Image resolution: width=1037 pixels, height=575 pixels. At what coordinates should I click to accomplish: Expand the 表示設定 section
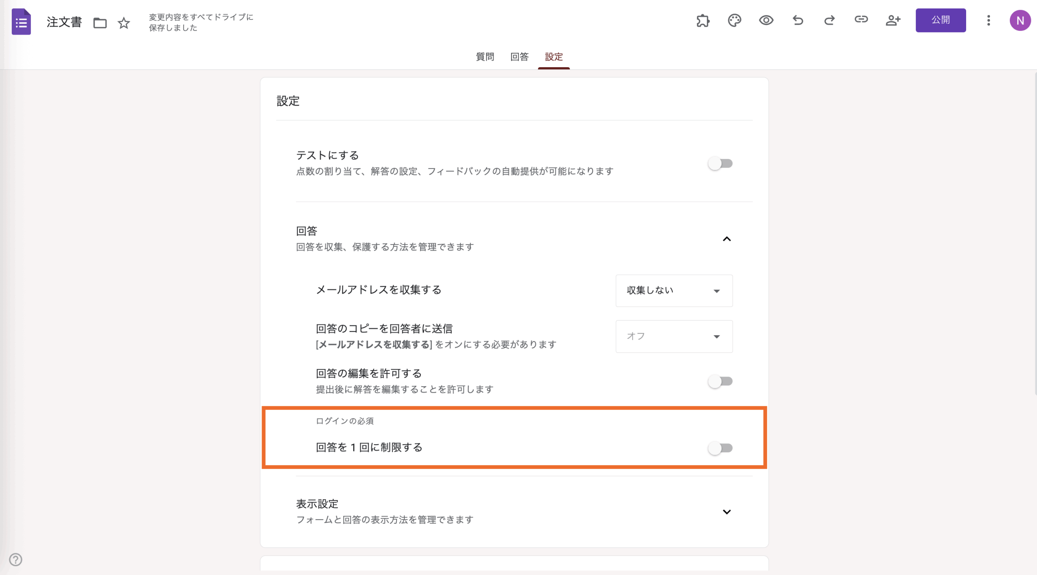coord(727,512)
